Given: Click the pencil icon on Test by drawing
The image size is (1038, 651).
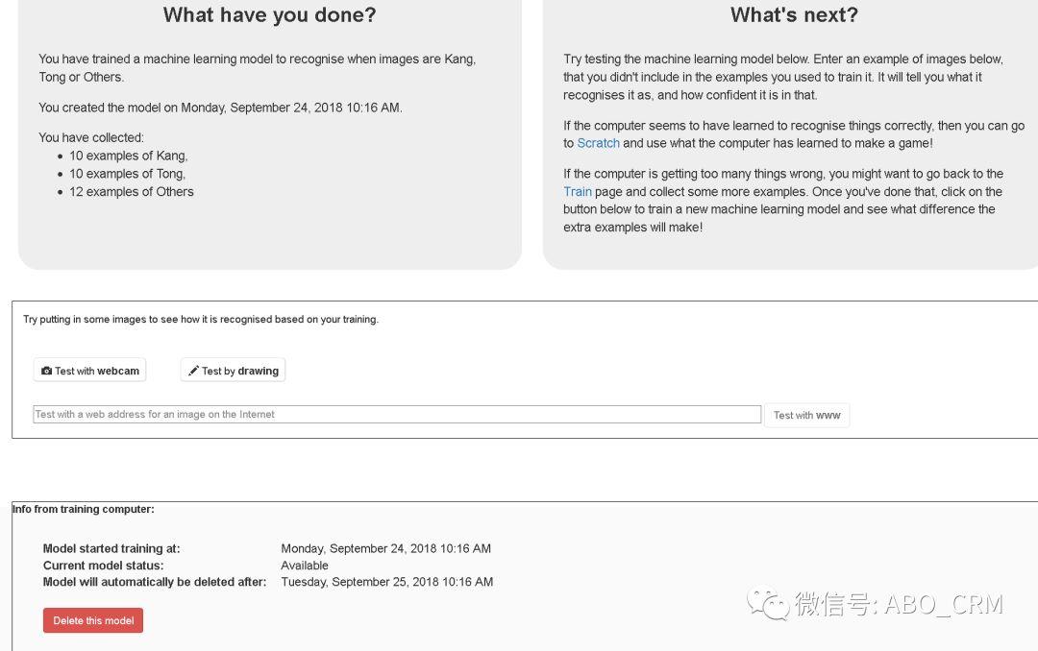Looking at the screenshot, I should (193, 371).
